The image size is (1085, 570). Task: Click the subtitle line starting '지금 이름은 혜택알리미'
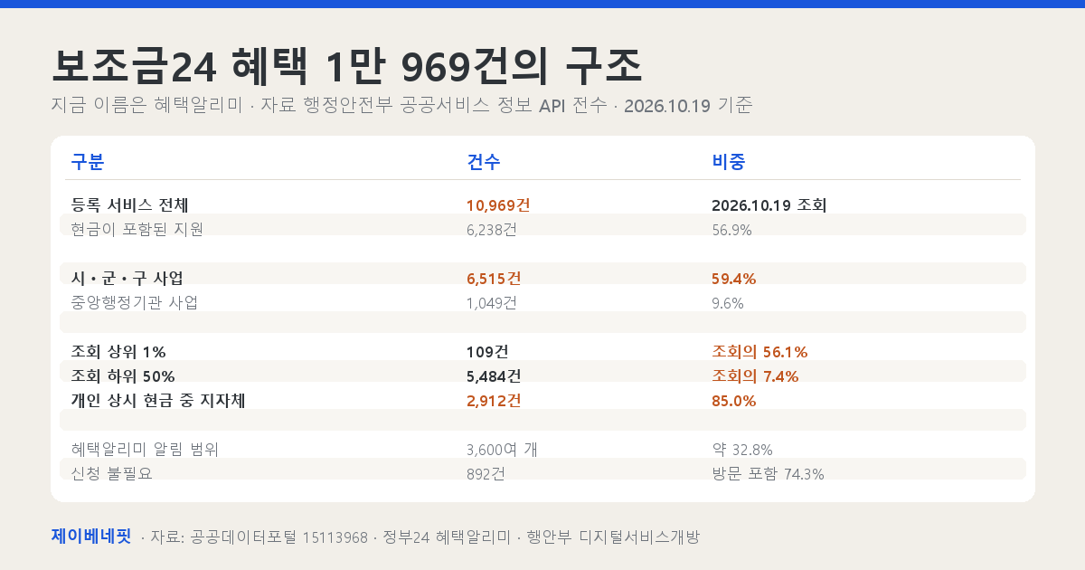pos(402,105)
